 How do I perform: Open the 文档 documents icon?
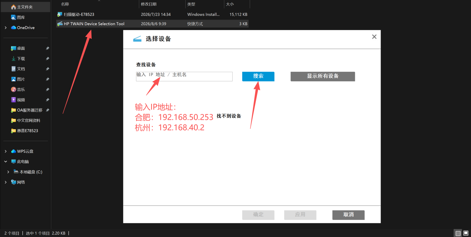pyautogui.click(x=13, y=69)
